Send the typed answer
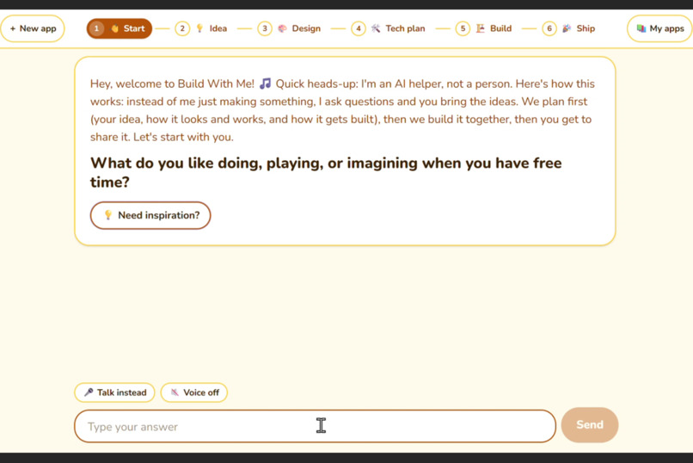Screen dimensions: 693x463 coord(590,425)
